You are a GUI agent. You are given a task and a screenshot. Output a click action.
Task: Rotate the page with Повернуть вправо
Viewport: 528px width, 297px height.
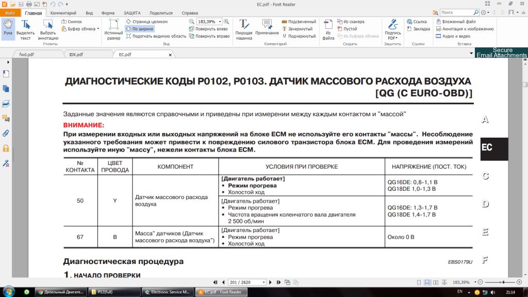pos(209,36)
